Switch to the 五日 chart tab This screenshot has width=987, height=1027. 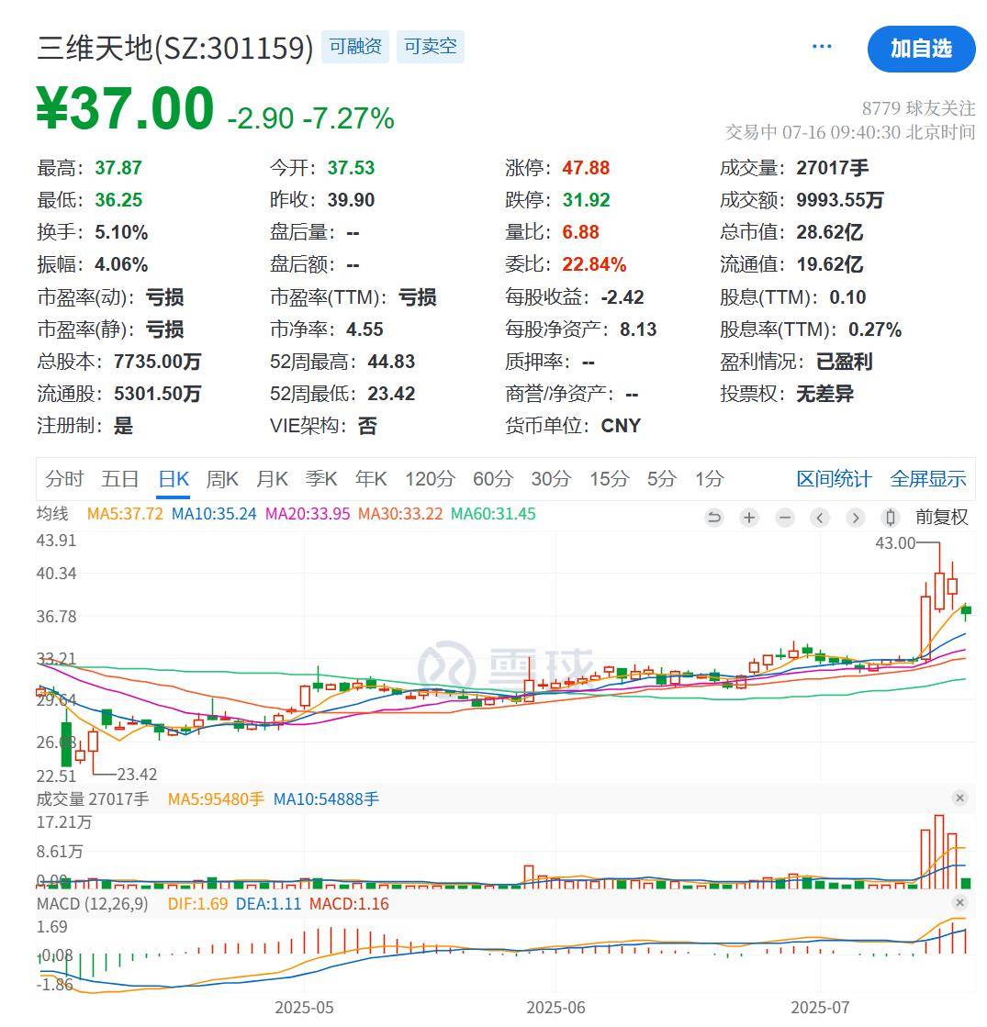(120, 479)
